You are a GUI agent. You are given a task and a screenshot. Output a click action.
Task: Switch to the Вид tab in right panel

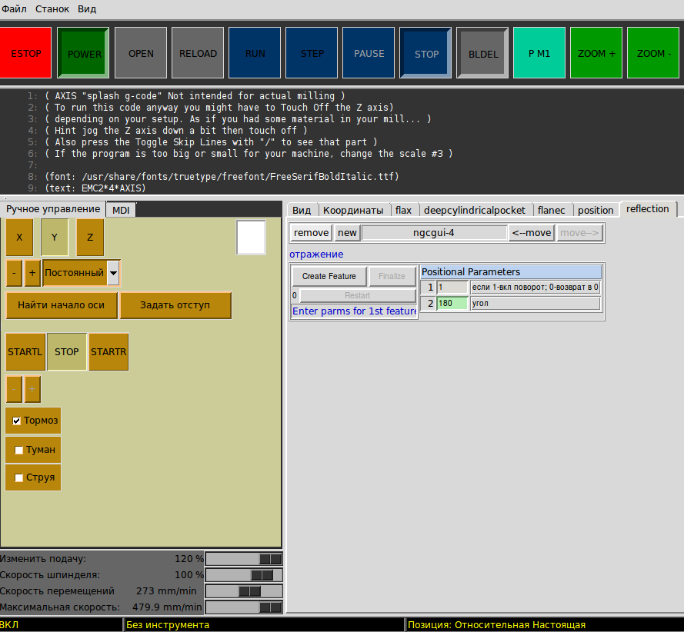302,210
